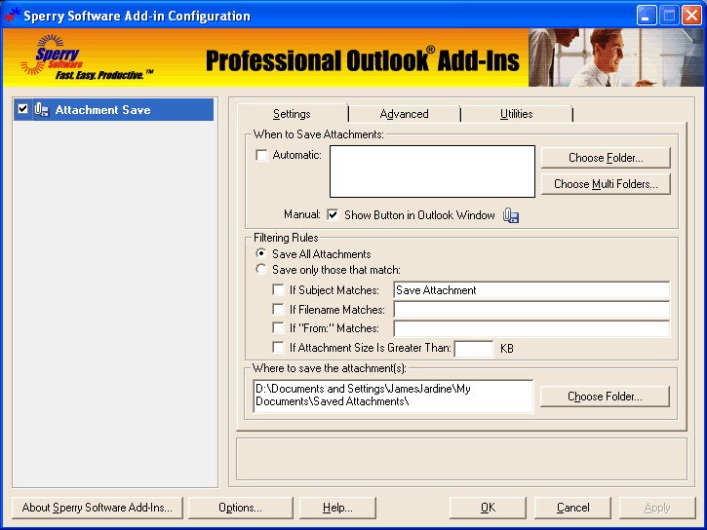The image size is (707, 530).
Task: Click the disabled maximize button in title bar
Action: [x=669, y=16]
